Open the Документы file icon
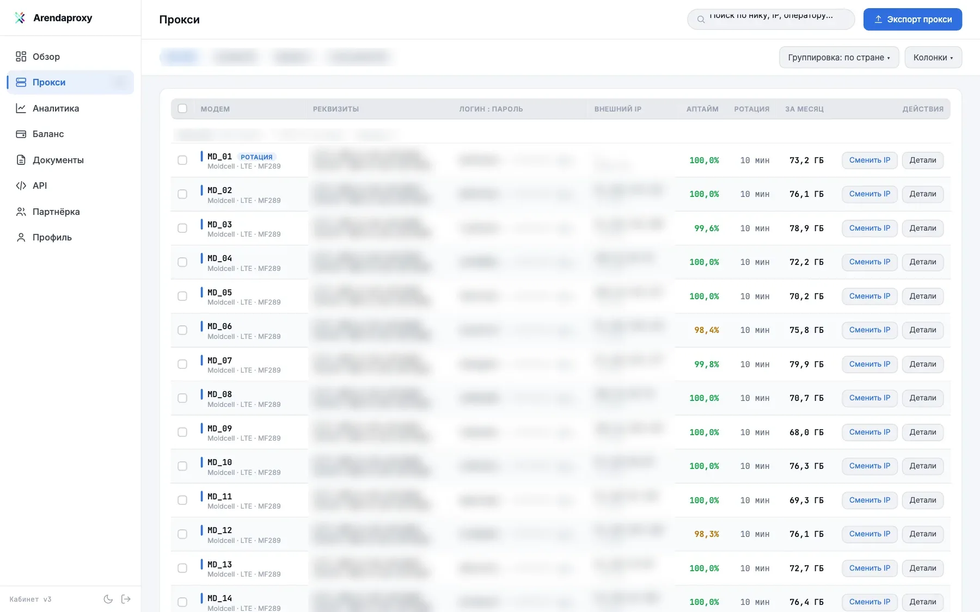Screen dimensions: 980x612 click(x=21, y=160)
